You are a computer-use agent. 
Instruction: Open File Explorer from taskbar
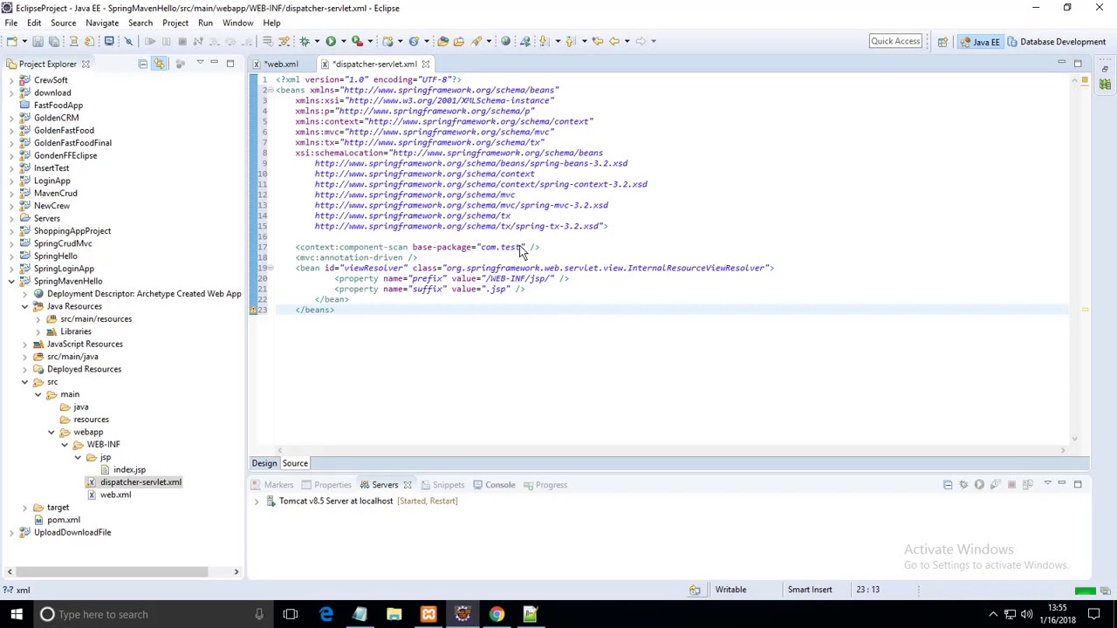[x=394, y=614]
